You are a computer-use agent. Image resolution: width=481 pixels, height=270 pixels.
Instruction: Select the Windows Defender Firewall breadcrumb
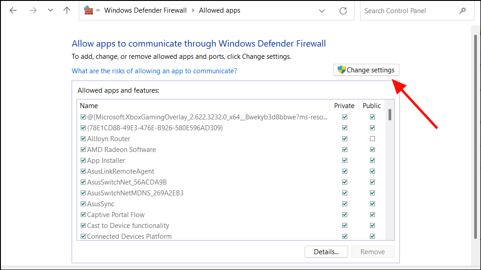(x=145, y=10)
